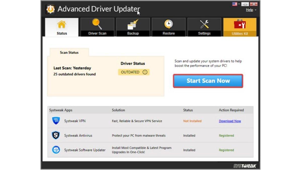Screen dimensions: 302x170
Task: Select the Status home icon
Action: [62, 25]
